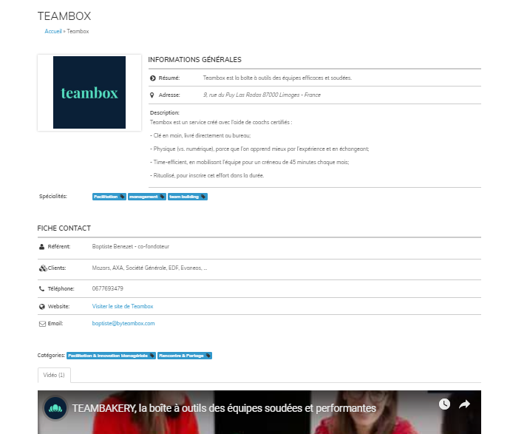Image resolution: width=510 pixels, height=434 pixels.
Task: Open the Facilitation & Innovation Managériale category
Action: click(111, 356)
